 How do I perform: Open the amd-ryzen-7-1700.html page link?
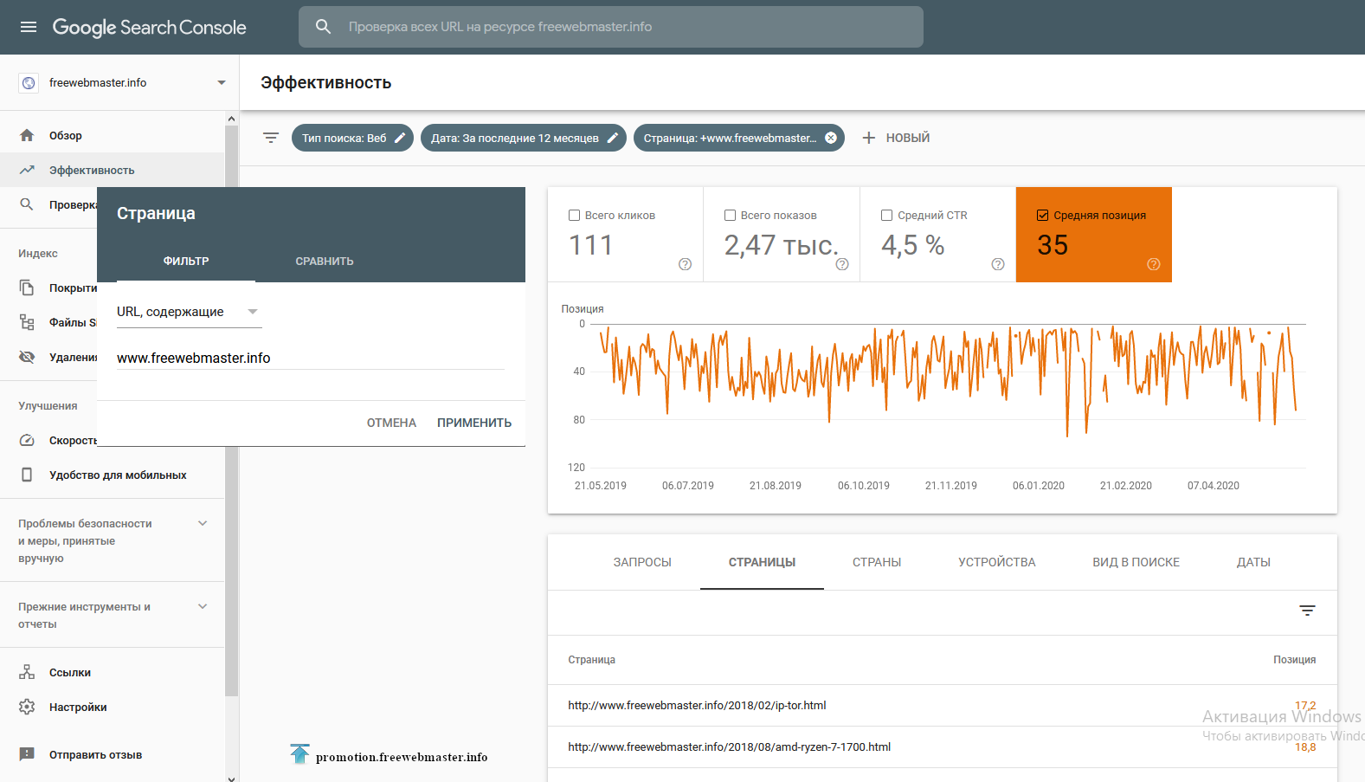click(x=729, y=746)
